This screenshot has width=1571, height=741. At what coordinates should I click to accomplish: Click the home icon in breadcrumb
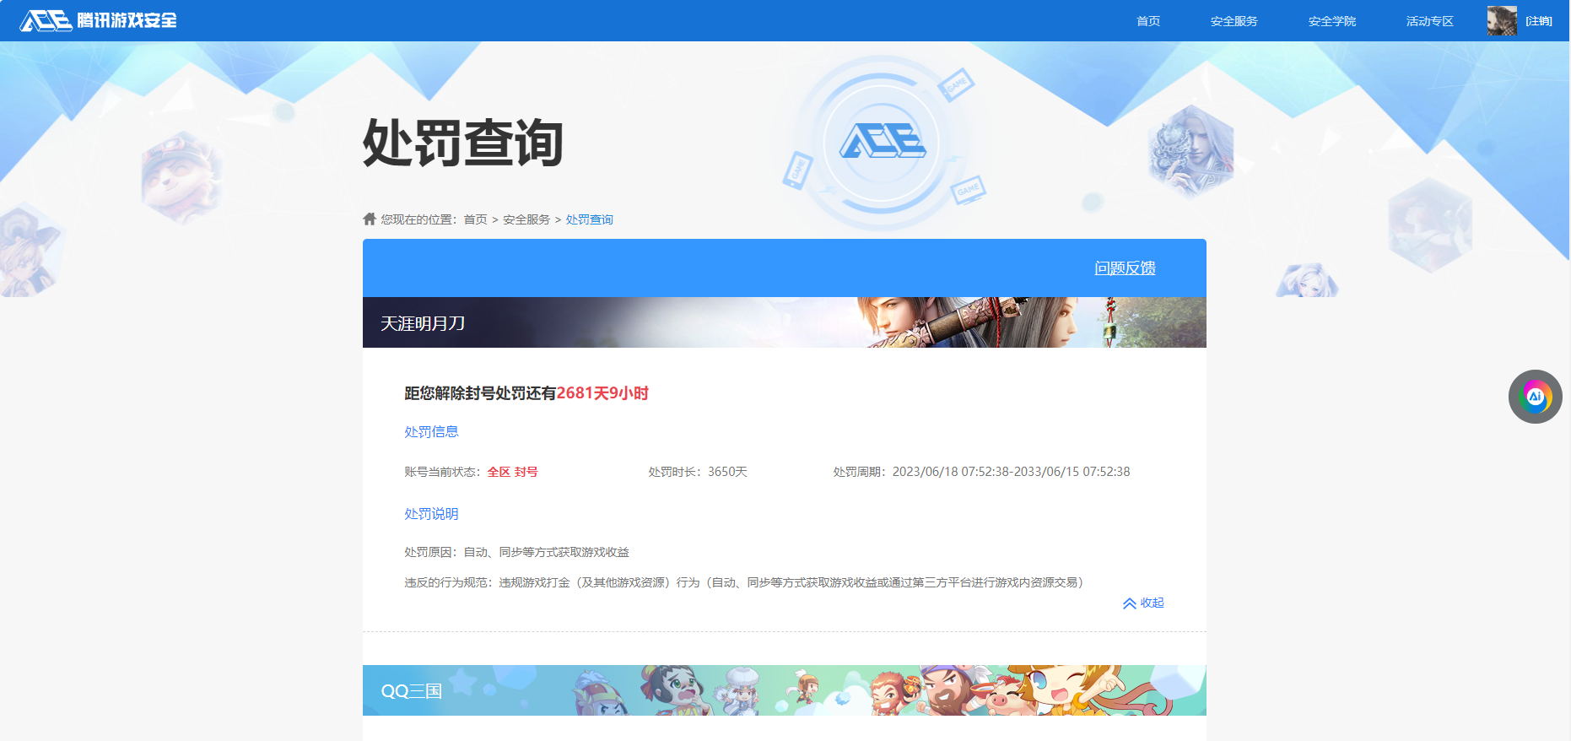(x=370, y=219)
